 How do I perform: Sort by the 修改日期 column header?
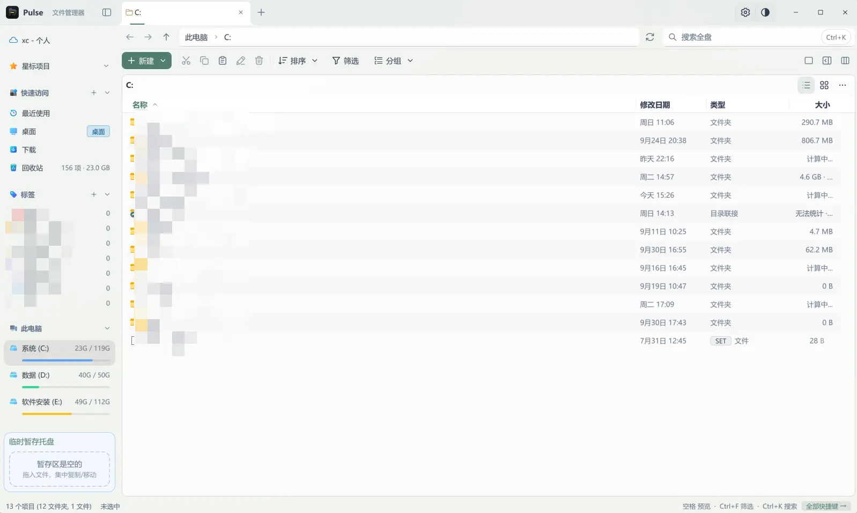(655, 105)
